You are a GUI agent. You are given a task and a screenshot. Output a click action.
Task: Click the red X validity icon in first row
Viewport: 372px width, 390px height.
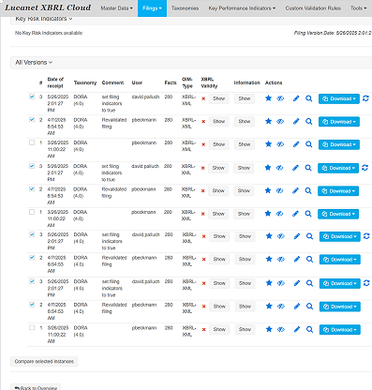[x=203, y=98]
